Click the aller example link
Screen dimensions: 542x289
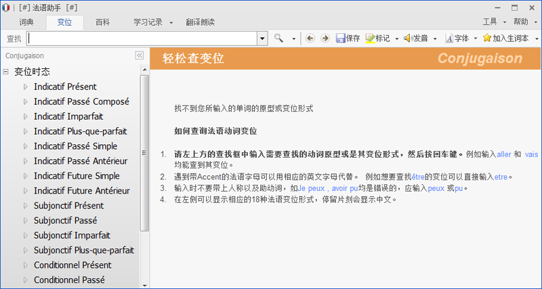pyautogui.click(x=504, y=154)
